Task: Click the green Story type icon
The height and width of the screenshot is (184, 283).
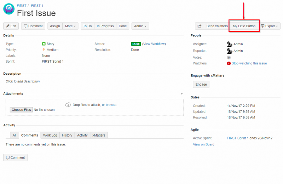Action: [44, 44]
